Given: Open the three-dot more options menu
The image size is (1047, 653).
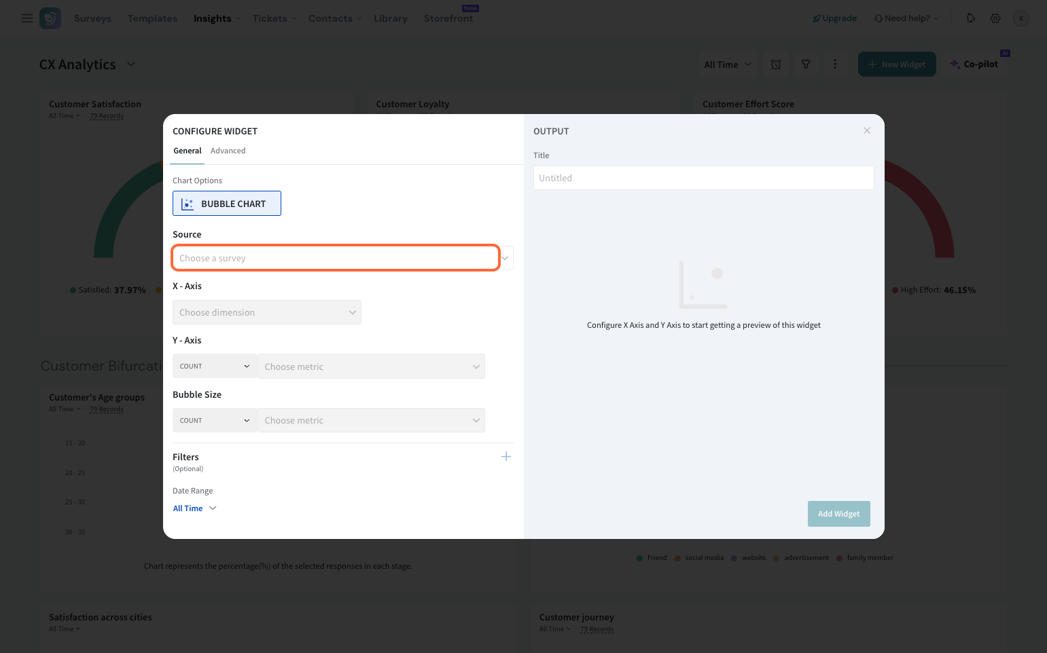Looking at the screenshot, I should click(834, 64).
